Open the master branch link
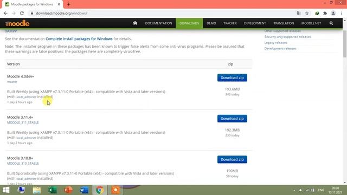 coord(12,82)
